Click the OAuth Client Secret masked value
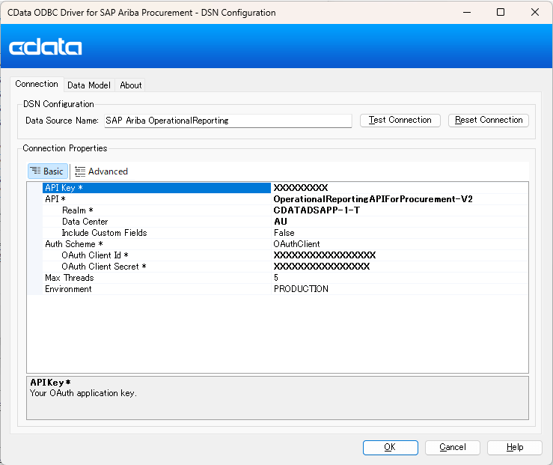Screen dimensions: 553x465 [322, 267]
